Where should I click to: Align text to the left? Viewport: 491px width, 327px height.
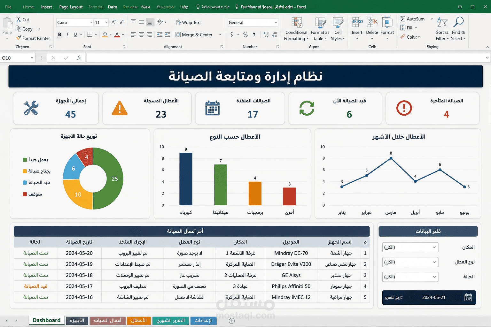point(133,34)
